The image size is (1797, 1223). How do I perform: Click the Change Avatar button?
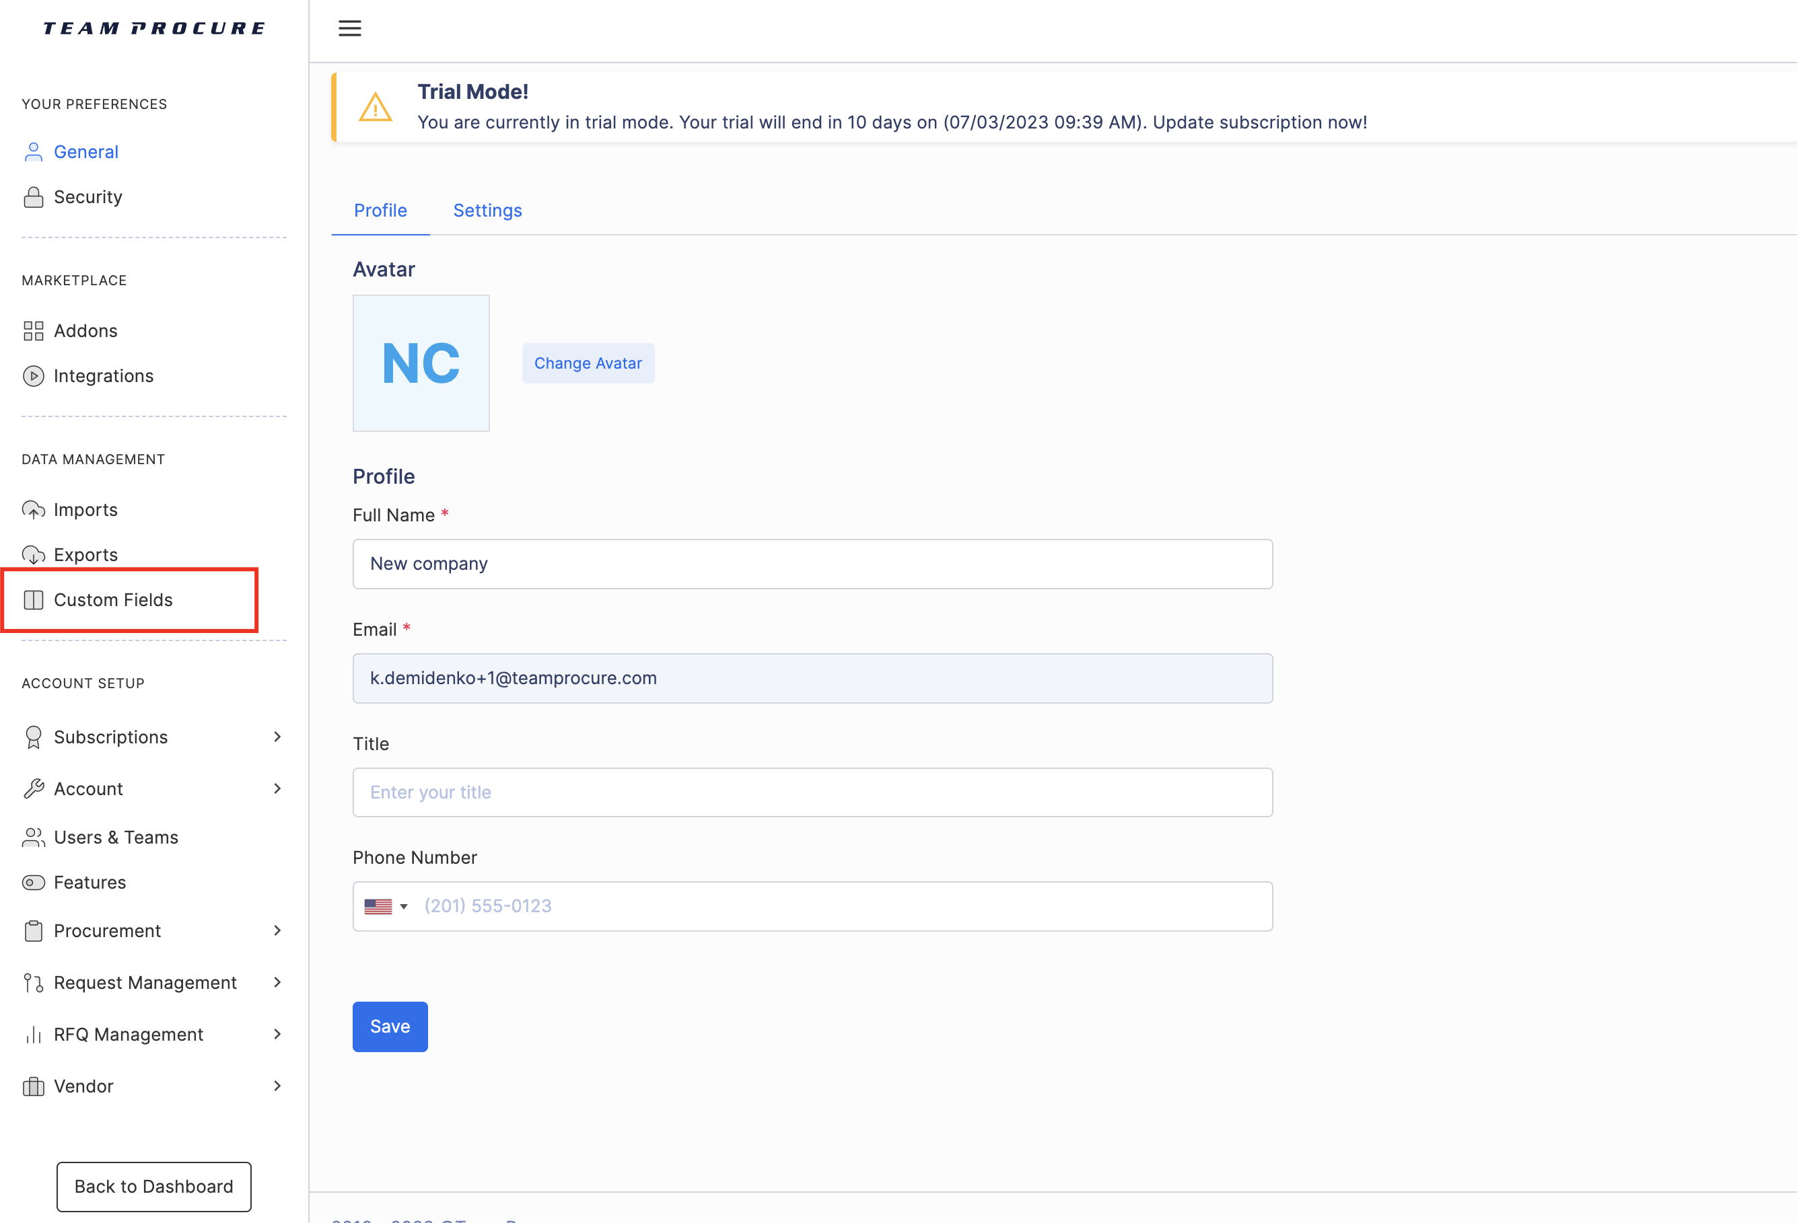pyautogui.click(x=588, y=363)
